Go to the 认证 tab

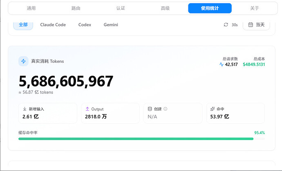tap(121, 8)
